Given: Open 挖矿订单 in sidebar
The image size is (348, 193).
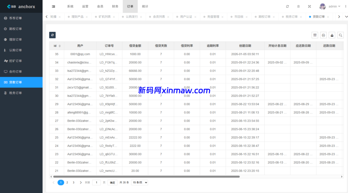Looking at the screenshot, I should [x=21, y=61].
